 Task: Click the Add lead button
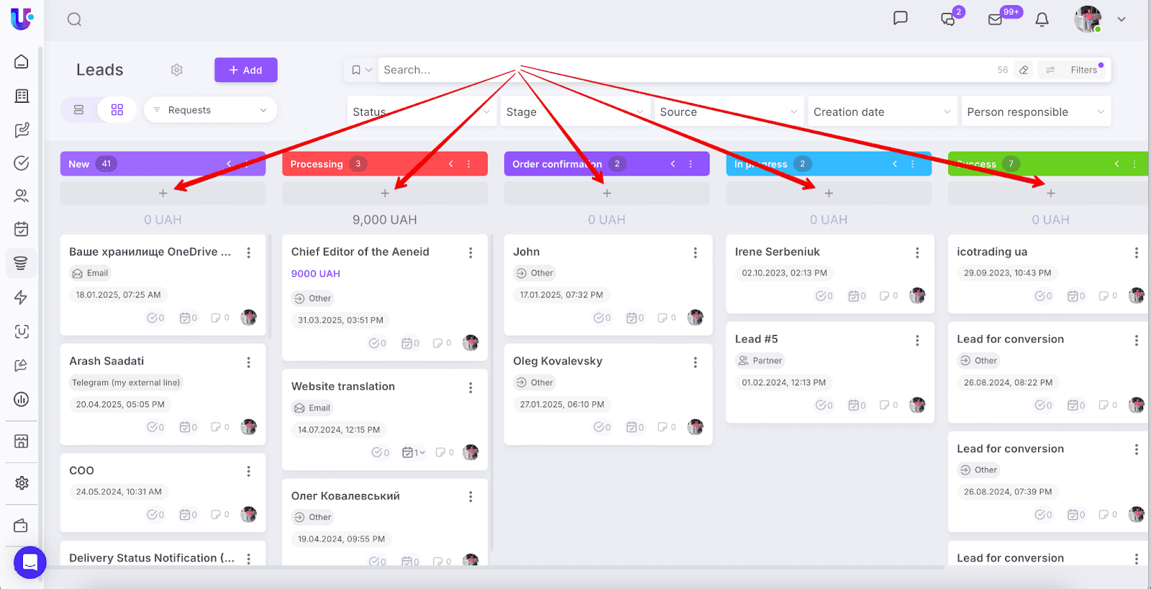pos(246,70)
